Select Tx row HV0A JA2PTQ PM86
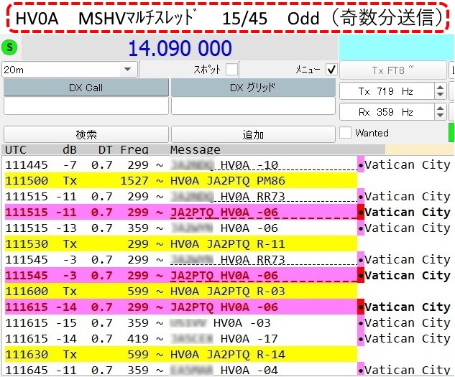 point(181,181)
